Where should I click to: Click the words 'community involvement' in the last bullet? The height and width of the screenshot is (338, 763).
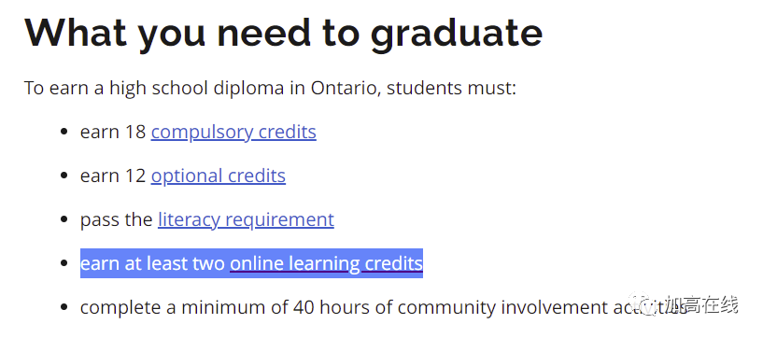point(501,307)
